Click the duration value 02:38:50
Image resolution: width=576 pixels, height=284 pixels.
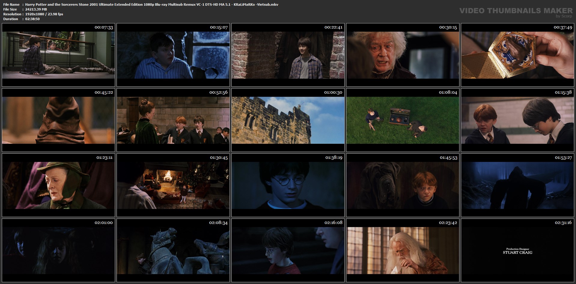[x=32, y=19]
